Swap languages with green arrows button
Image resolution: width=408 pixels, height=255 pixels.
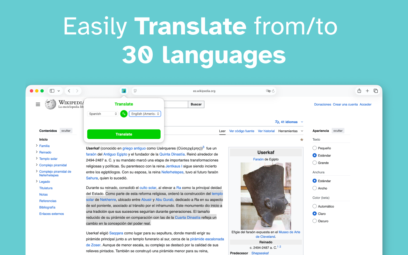[124, 114]
